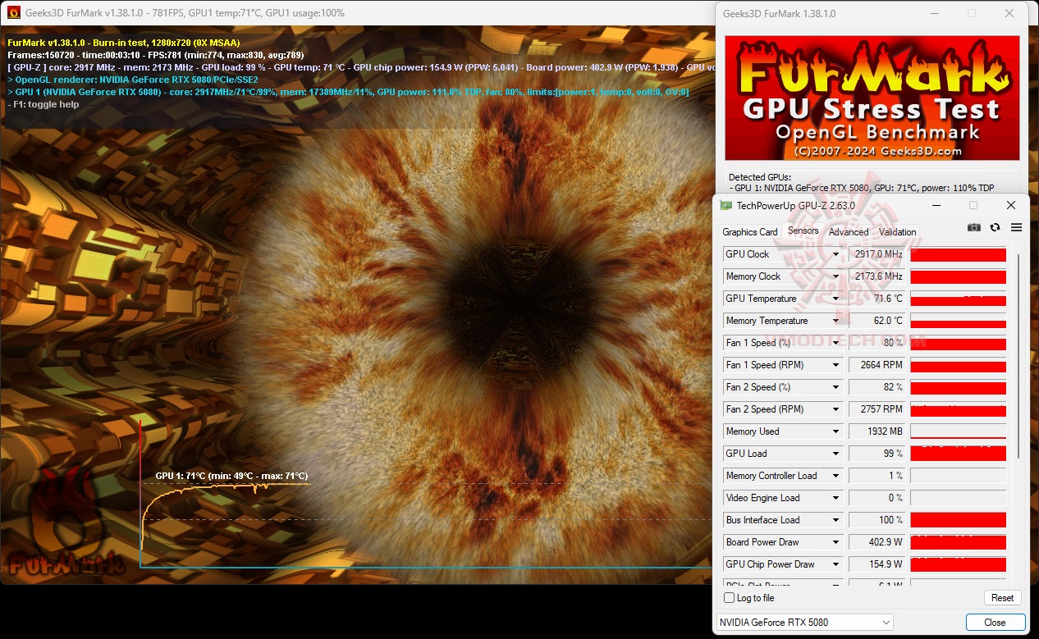This screenshot has width=1039, height=639.
Task: Open the GPU Temperature sensor dropdown
Action: click(836, 299)
